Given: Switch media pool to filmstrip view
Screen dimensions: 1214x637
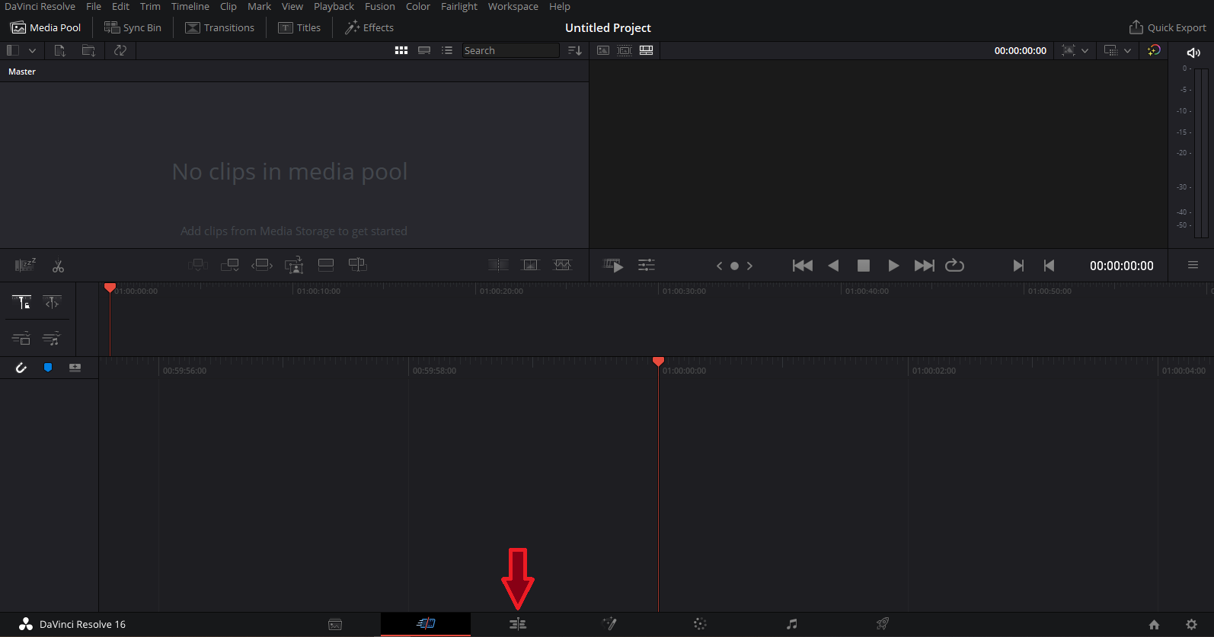Looking at the screenshot, I should 424,50.
